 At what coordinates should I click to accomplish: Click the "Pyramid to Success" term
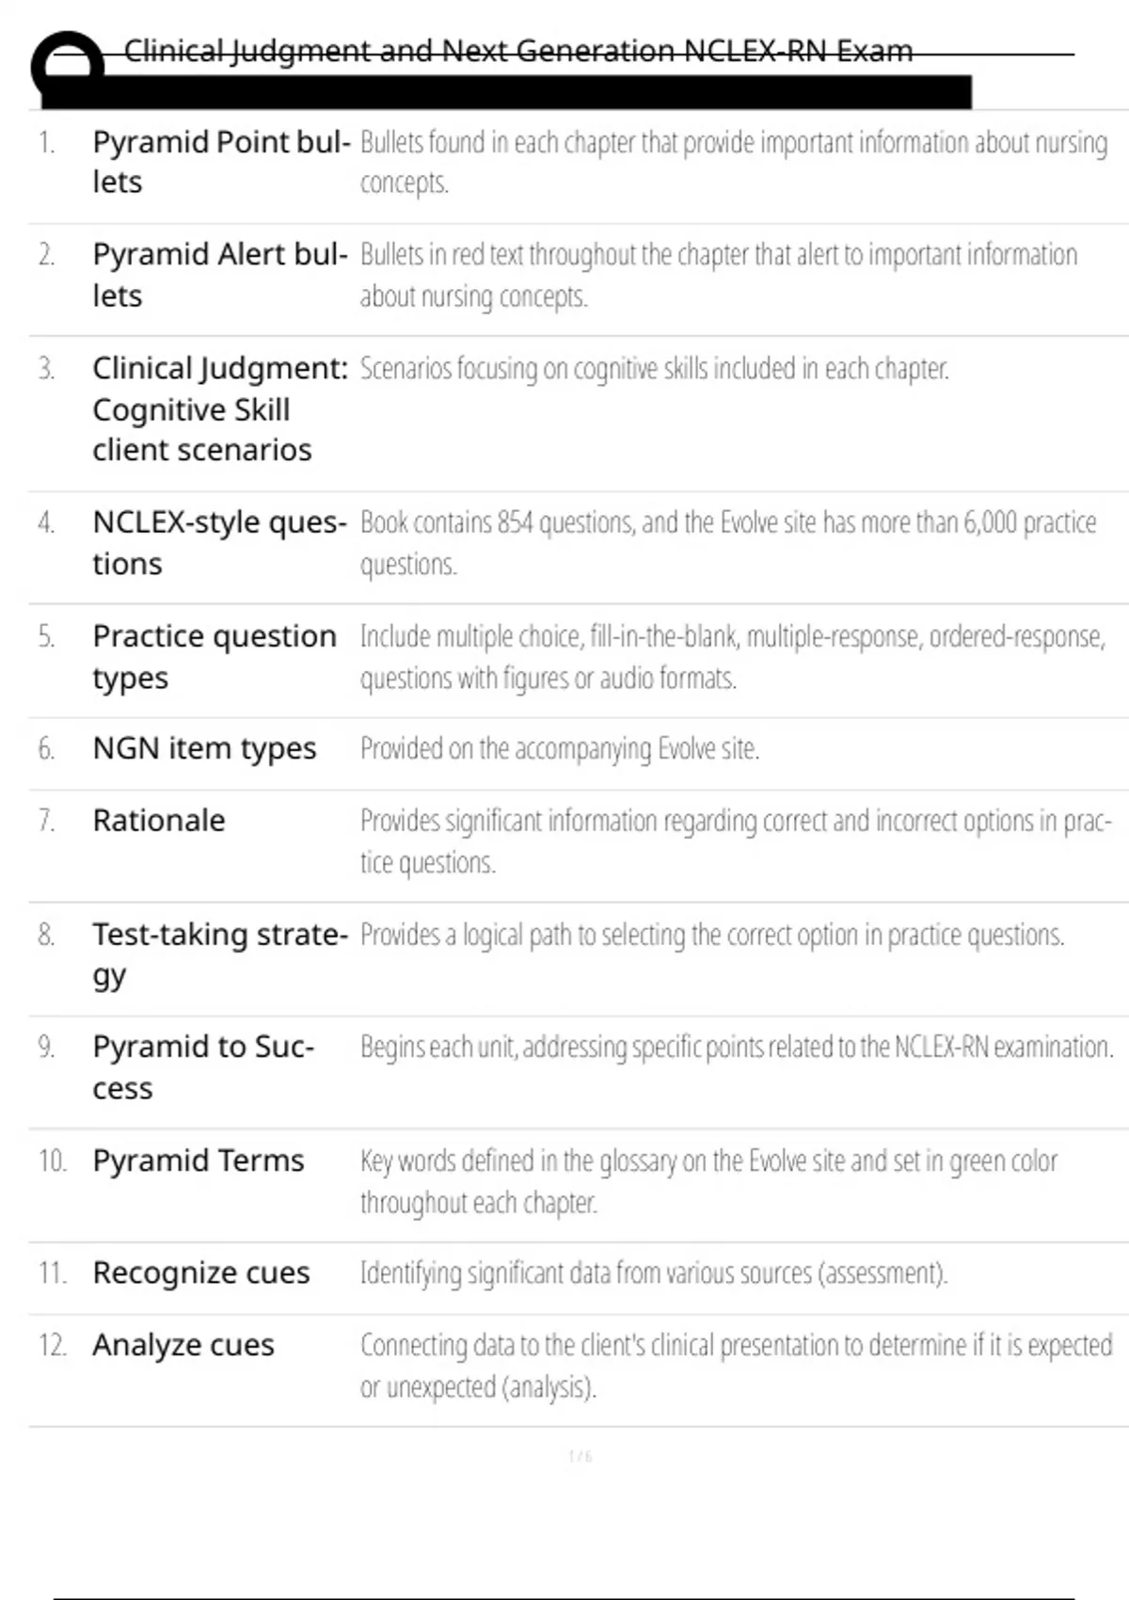203,1066
